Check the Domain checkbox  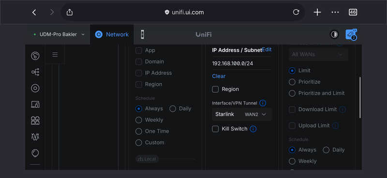coord(139,62)
